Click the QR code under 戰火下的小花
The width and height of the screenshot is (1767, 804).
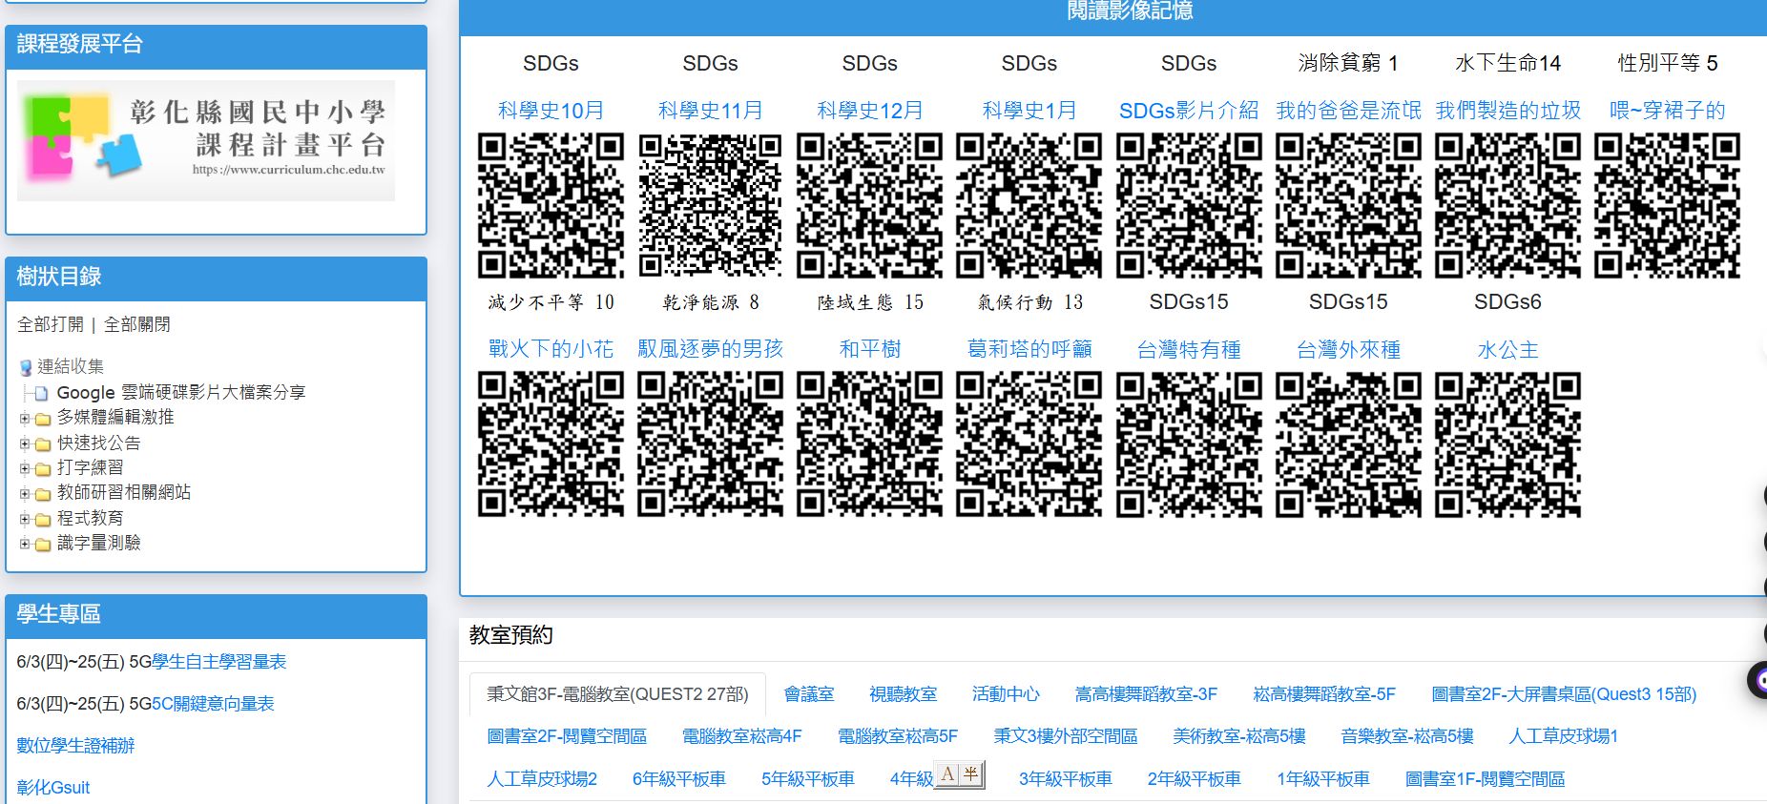click(551, 444)
